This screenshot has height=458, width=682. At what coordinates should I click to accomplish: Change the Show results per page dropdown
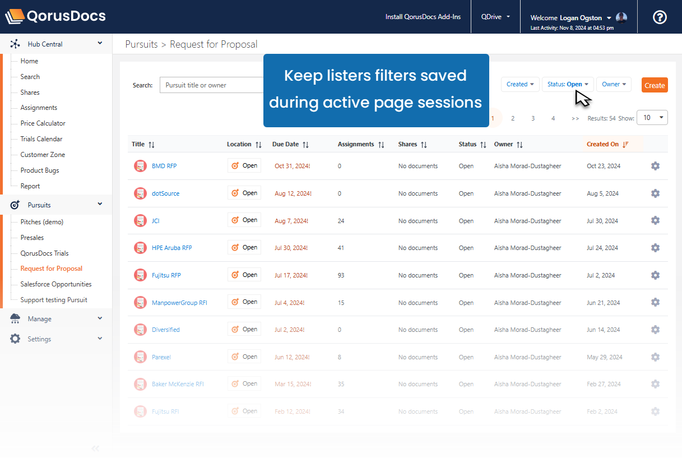point(652,118)
